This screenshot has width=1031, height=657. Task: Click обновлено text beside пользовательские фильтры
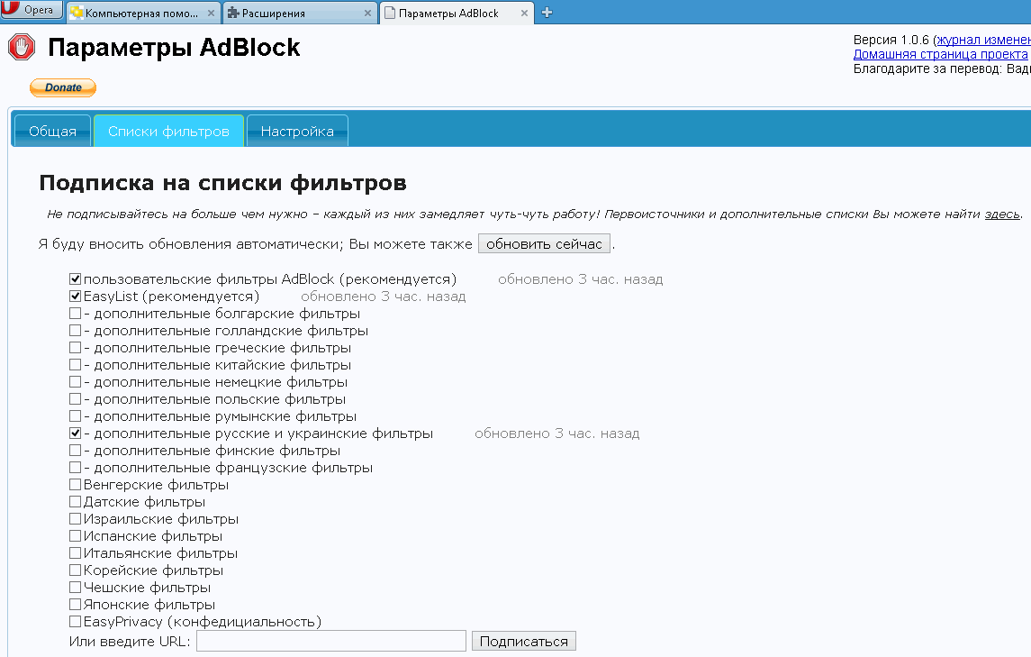click(581, 279)
